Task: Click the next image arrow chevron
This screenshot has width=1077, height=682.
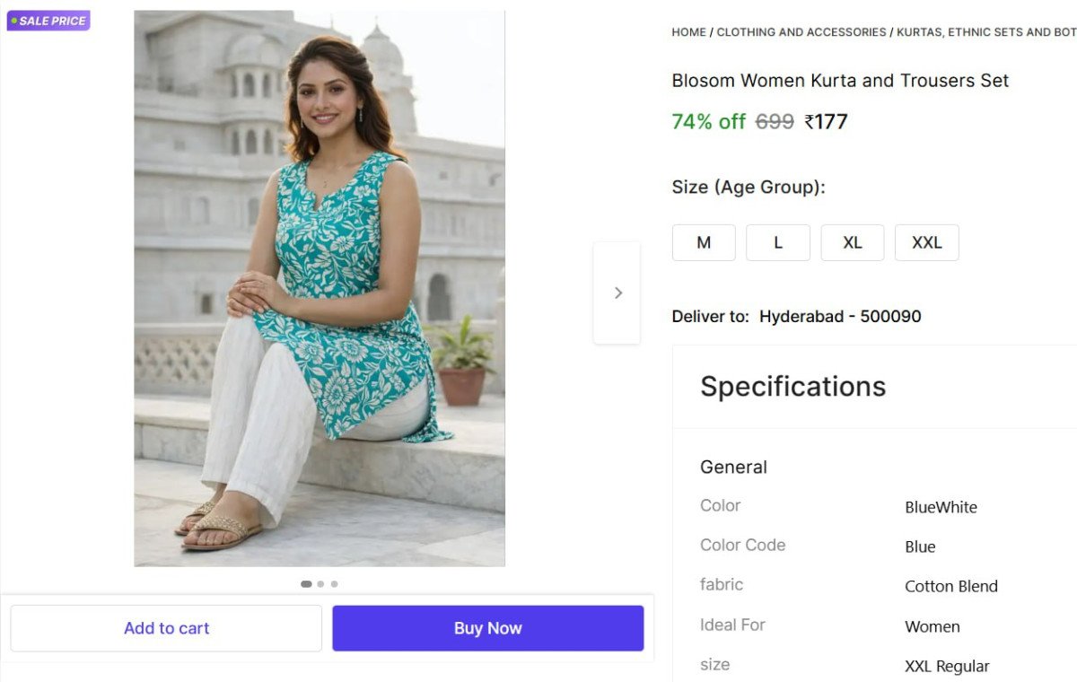Action: 617,293
